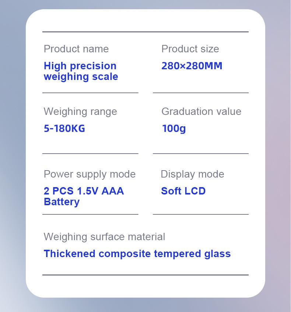Image resolution: width=291 pixels, height=312 pixels.
Task: Click the bottom horizontal divider line
Action: 145,275
